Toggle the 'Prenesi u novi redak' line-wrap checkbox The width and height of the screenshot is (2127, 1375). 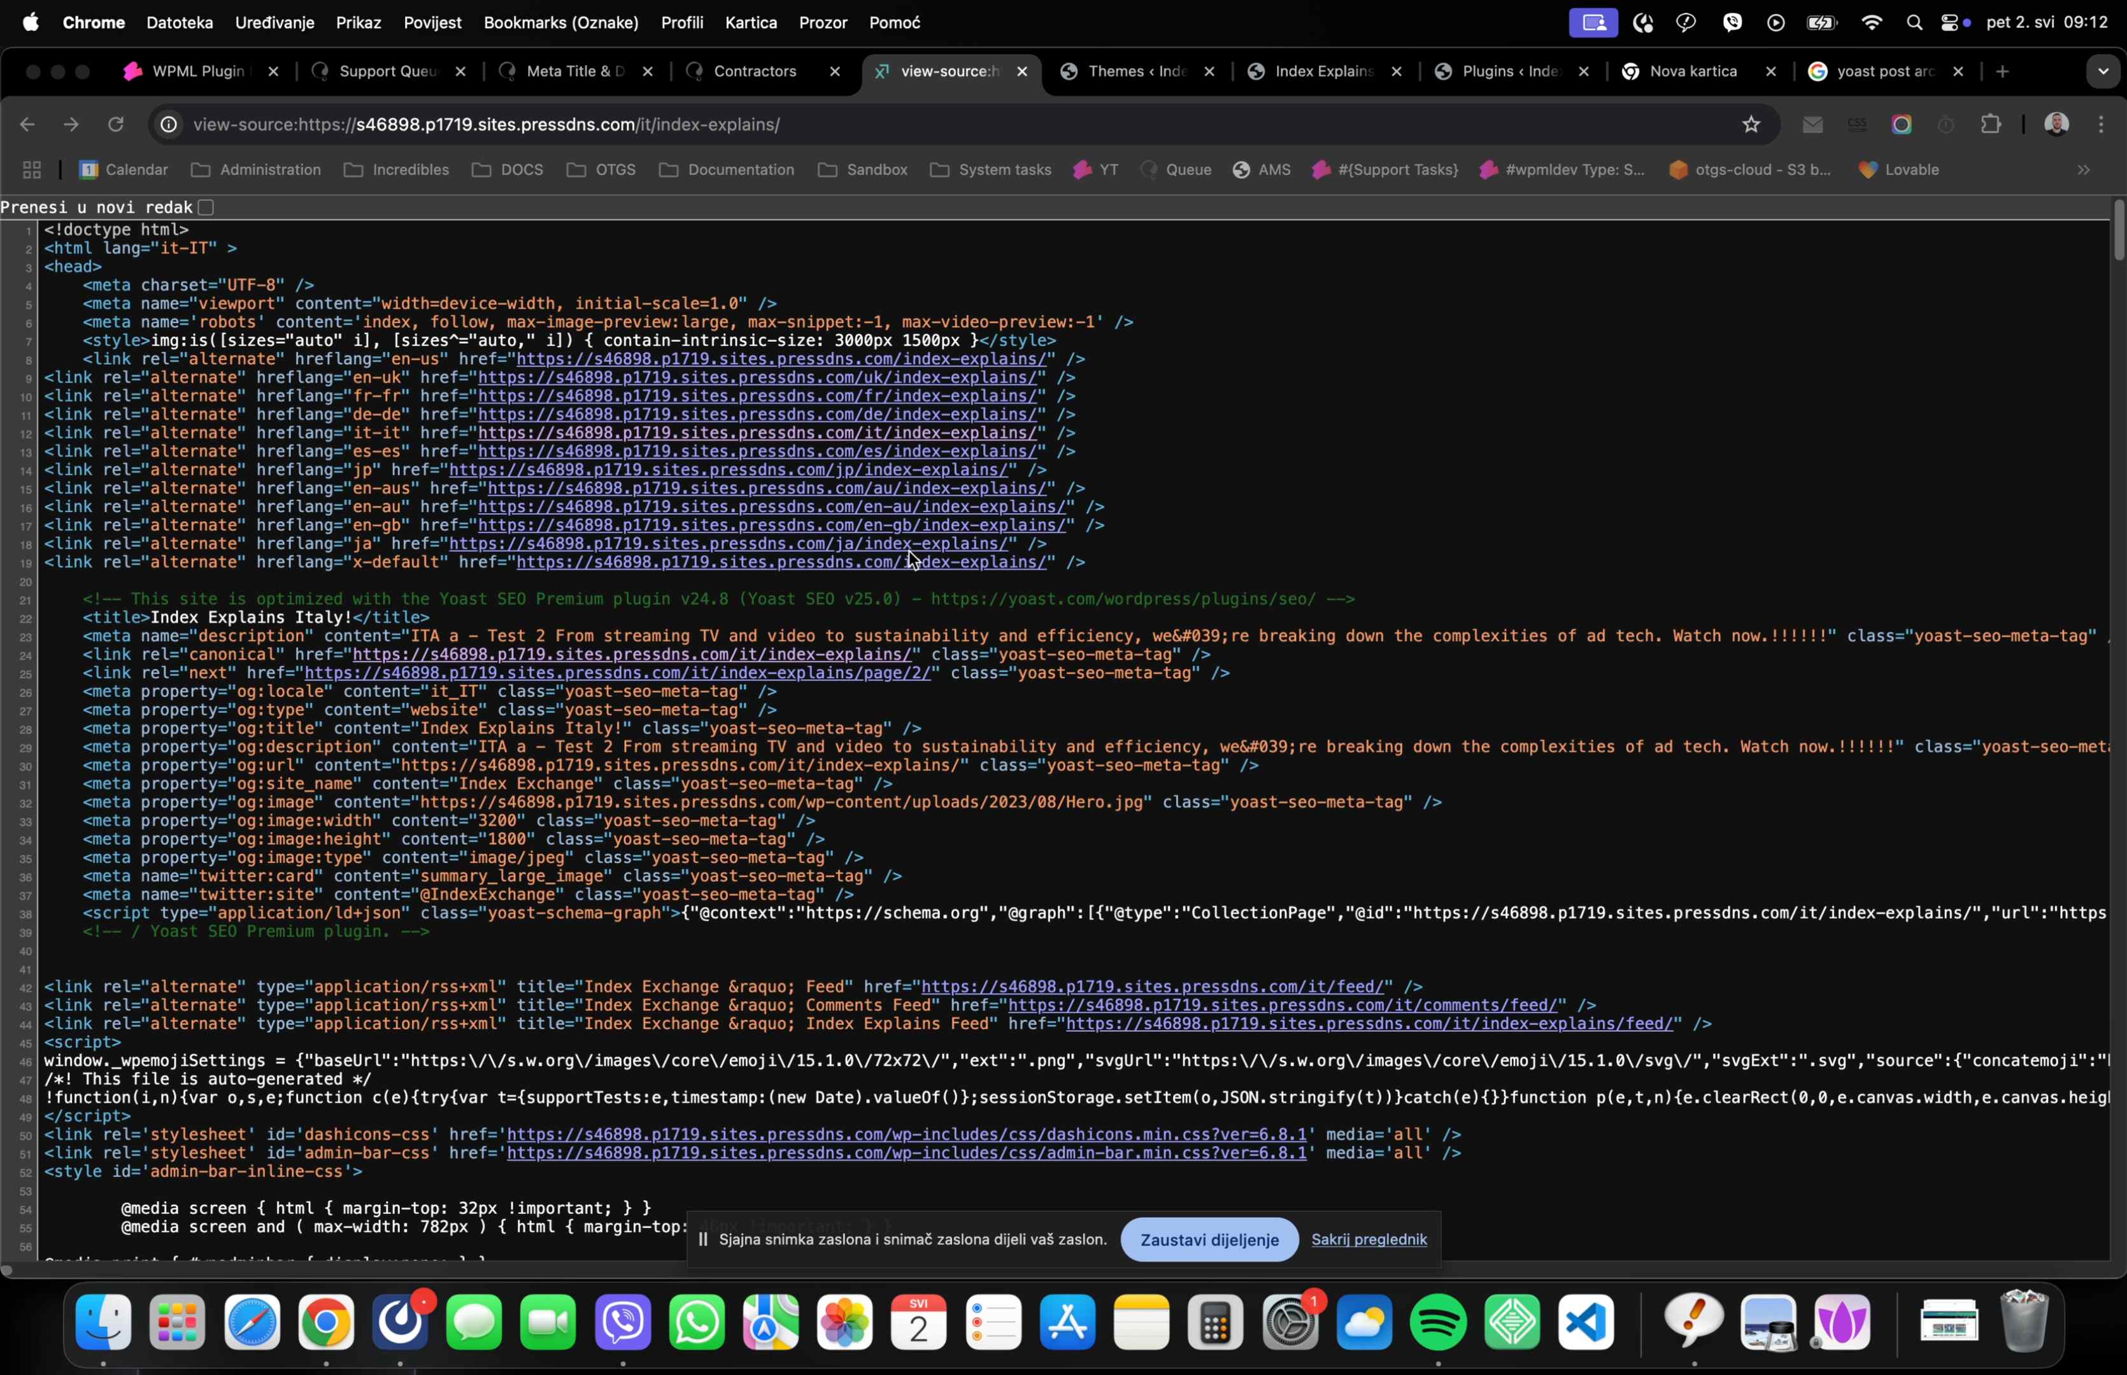point(206,207)
